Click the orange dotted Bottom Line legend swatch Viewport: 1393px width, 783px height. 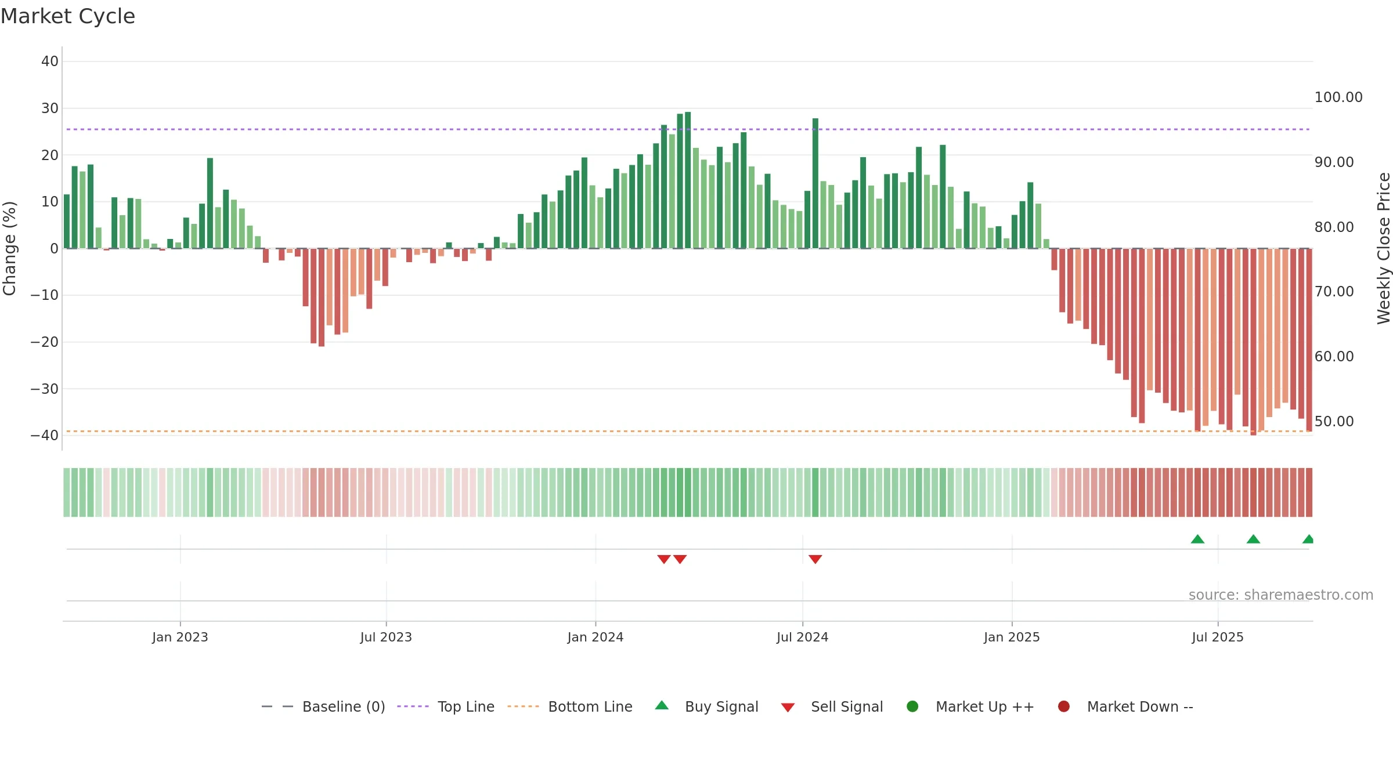pyautogui.click(x=523, y=706)
